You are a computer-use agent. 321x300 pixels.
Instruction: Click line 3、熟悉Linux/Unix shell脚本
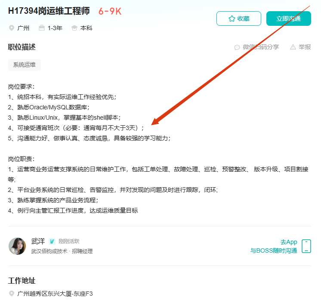click(64, 118)
